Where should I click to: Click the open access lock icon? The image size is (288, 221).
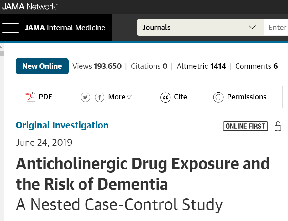pos(278,126)
